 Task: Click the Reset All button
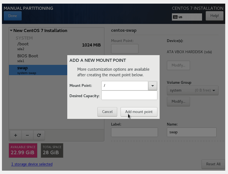tap(213, 164)
